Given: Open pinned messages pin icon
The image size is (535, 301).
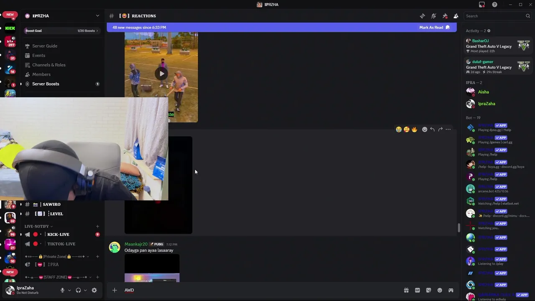Looking at the screenshot, I should tap(445, 16).
